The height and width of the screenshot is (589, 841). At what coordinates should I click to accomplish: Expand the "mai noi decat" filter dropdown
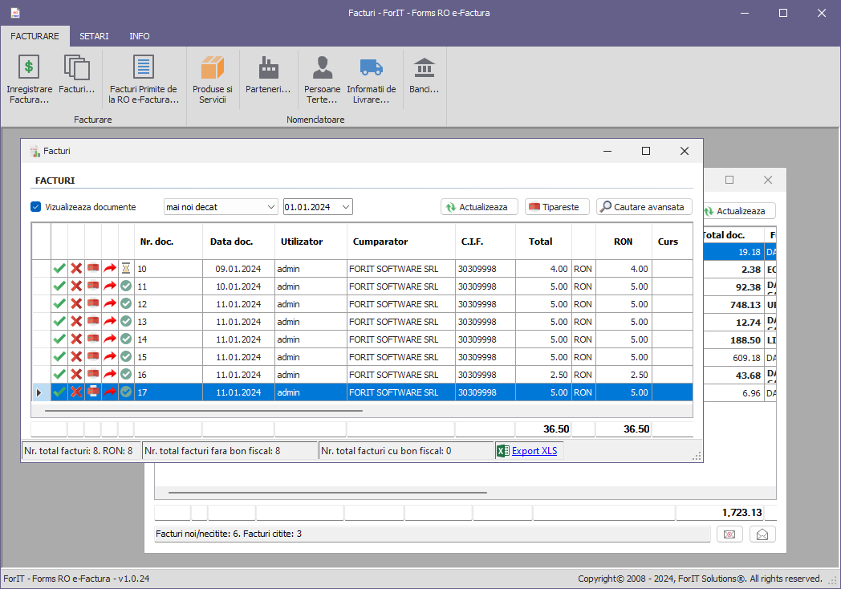(x=270, y=207)
